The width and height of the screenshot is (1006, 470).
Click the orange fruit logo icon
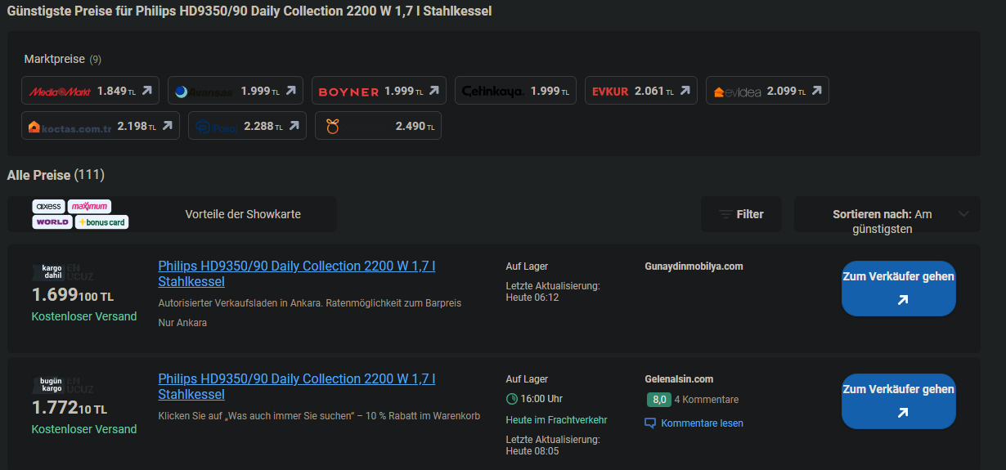click(x=331, y=126)
